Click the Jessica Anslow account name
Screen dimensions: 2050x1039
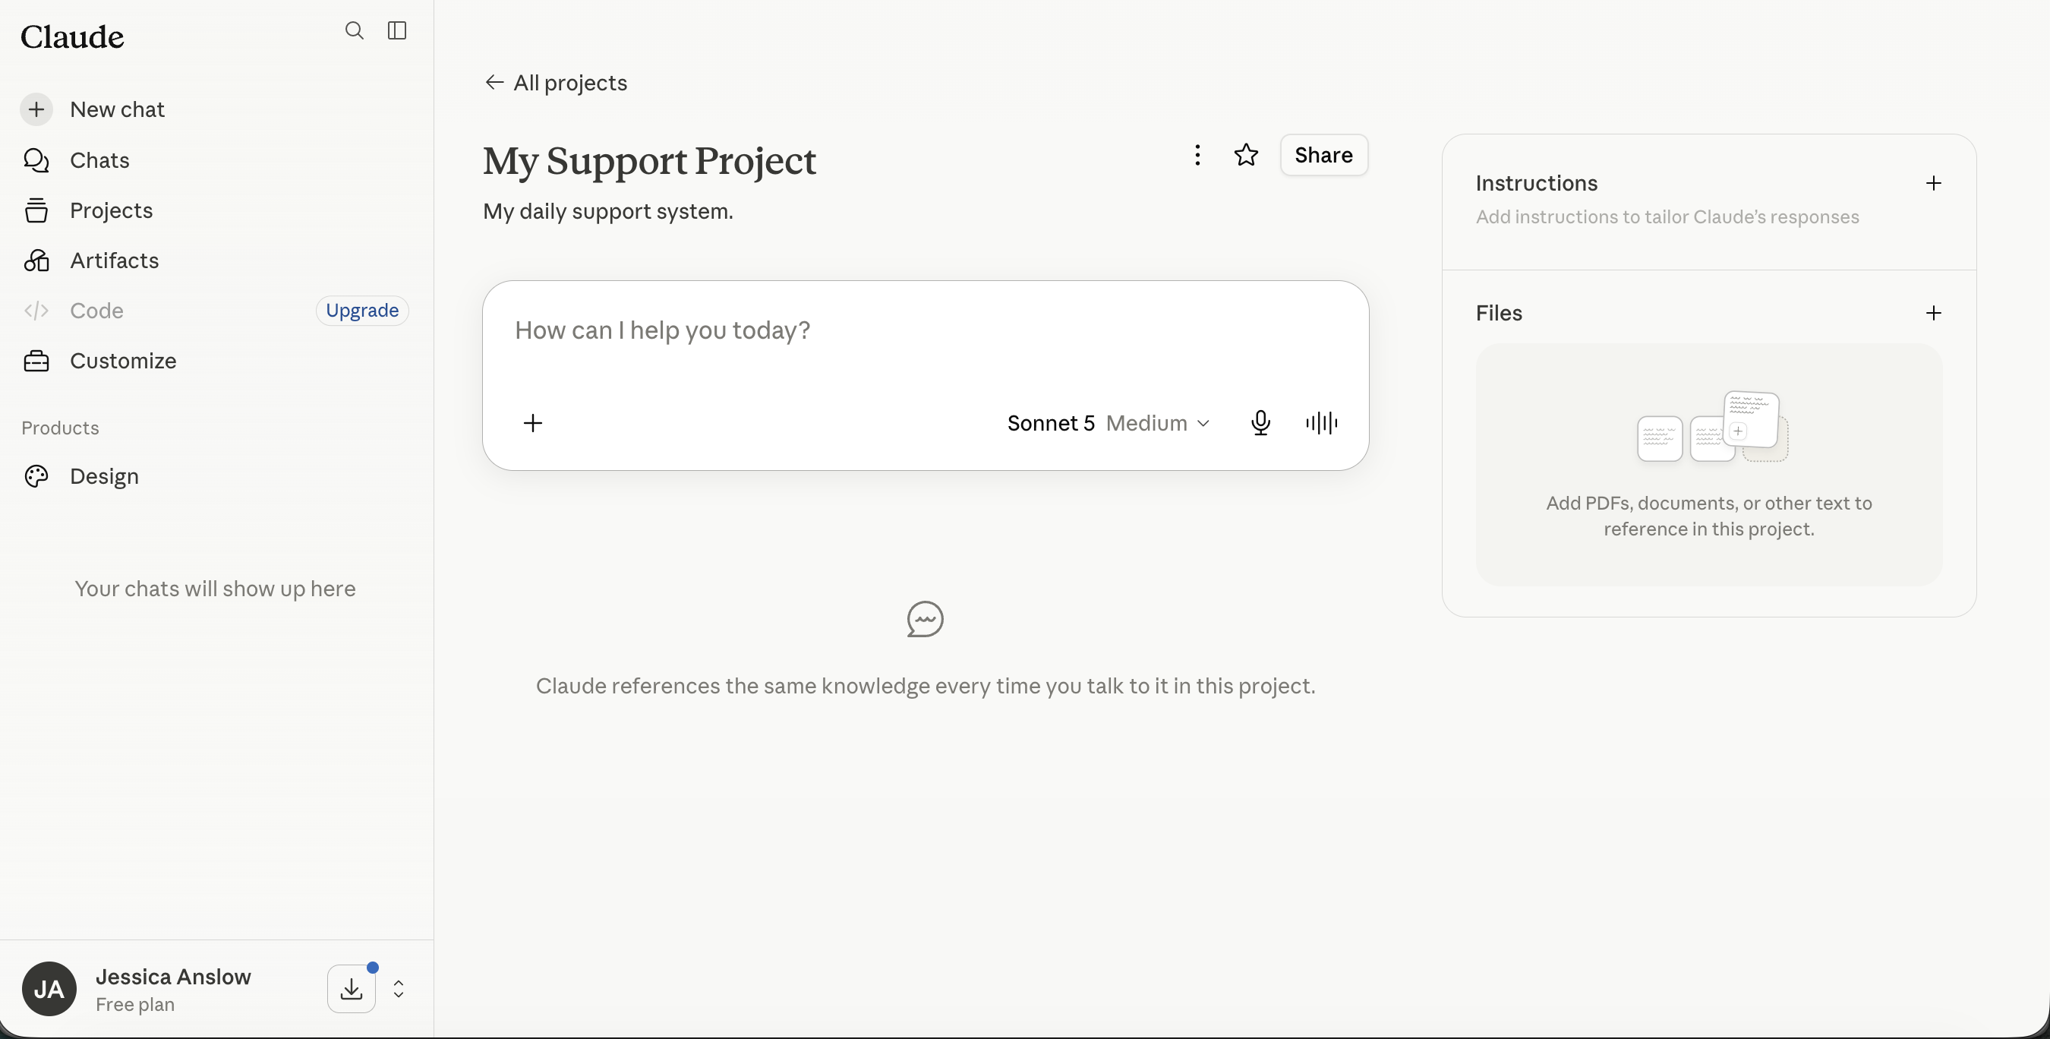coord(173,977)
